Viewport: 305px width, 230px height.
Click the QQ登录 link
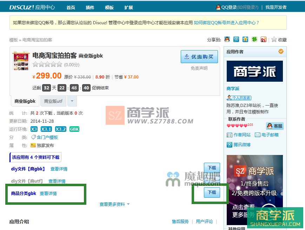click(x=229, y=7)
